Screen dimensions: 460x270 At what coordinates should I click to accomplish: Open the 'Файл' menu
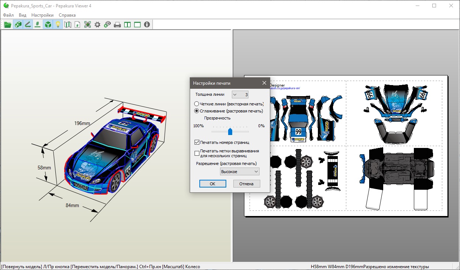pos(8,15)
